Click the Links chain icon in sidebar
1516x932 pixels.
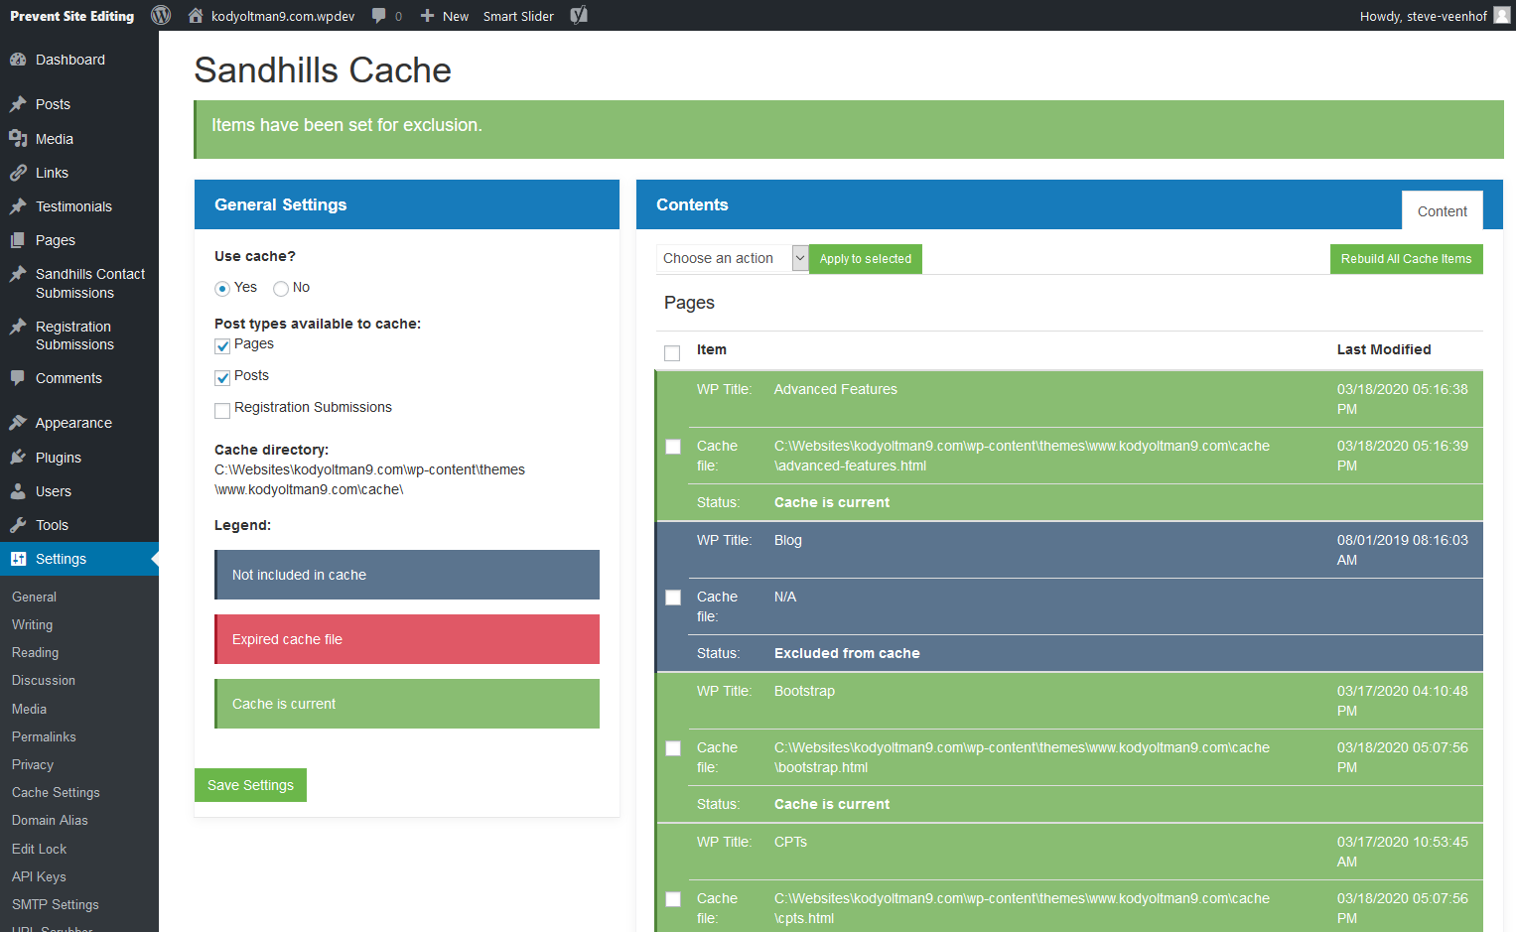point(18,173)
